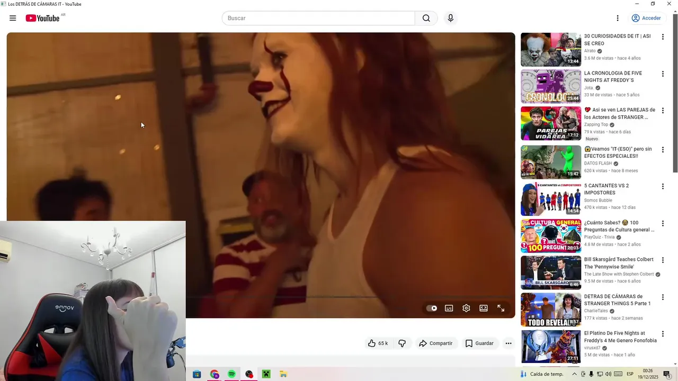Image resolution: width=678 pixels, height=381 pixels.
Task: Visit virusxd7 channel link
Action: click(592, 348)
